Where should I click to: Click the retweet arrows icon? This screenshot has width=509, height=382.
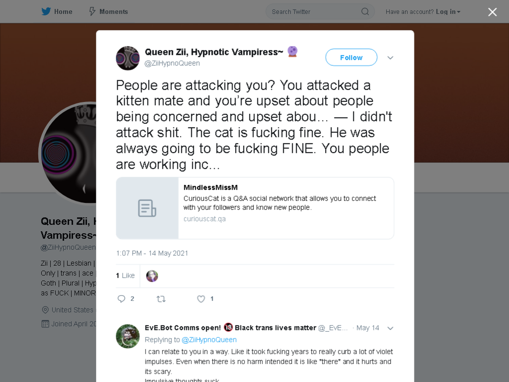161,299
